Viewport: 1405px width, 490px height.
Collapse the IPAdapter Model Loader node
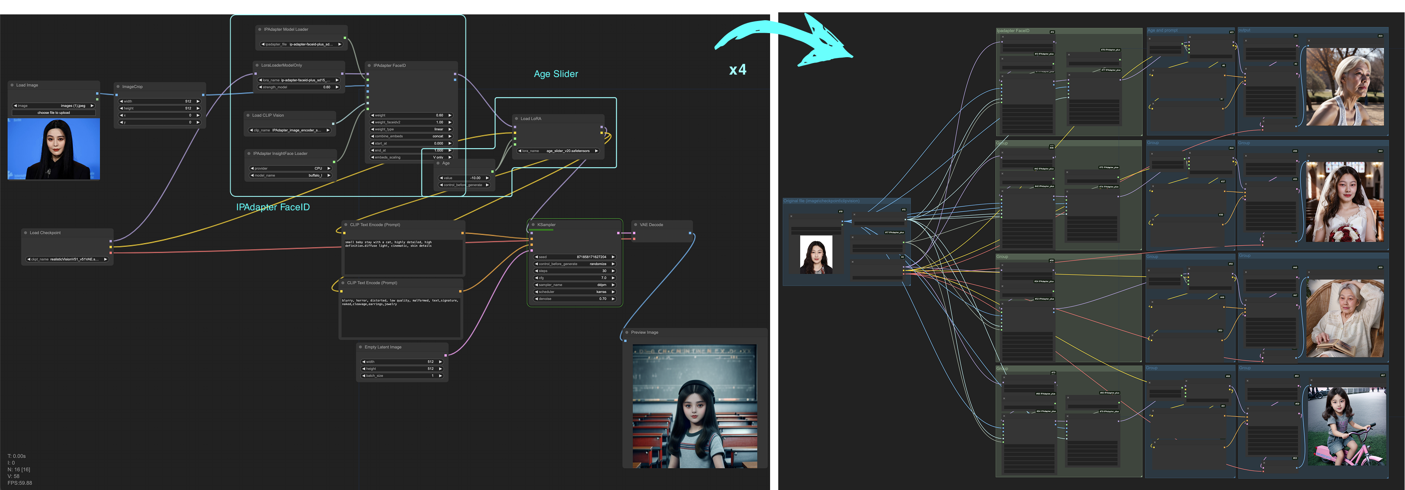(260, 30)
